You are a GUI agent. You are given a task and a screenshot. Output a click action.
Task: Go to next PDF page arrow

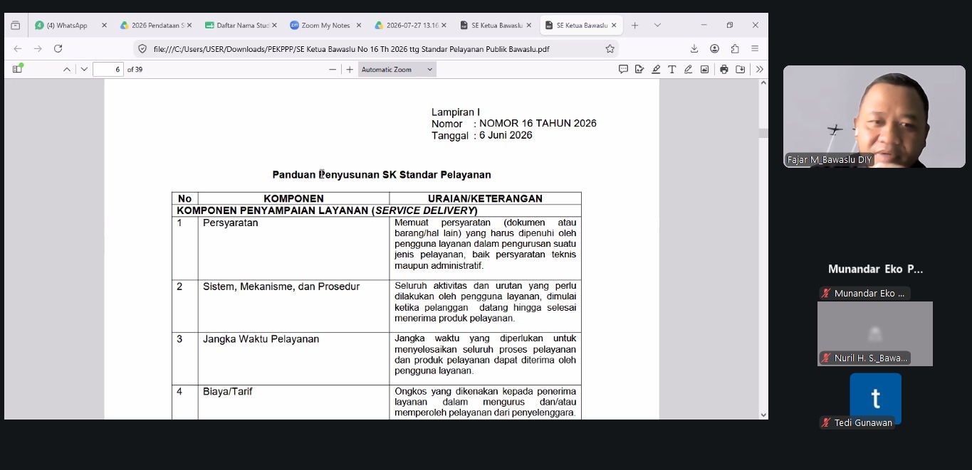[84, 69]
